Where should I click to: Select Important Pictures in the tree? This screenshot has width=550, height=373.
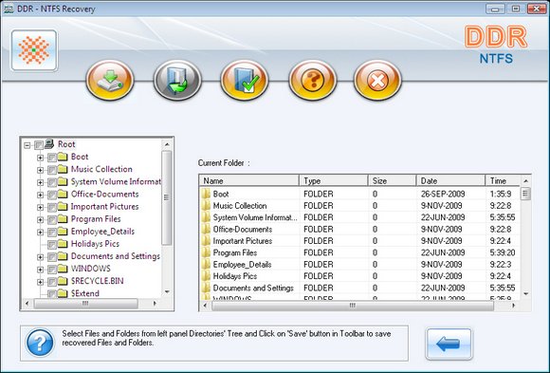tap(104, 207)
